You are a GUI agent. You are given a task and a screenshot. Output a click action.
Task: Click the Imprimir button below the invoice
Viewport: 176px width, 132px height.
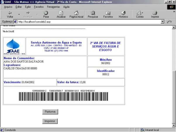pos(50,121)
